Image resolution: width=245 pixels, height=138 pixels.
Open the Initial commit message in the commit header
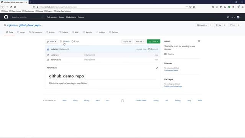pyautogui.click(x=64, y=49)
